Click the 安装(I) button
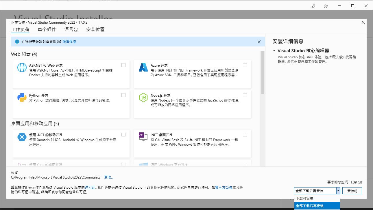 [352, 191]
